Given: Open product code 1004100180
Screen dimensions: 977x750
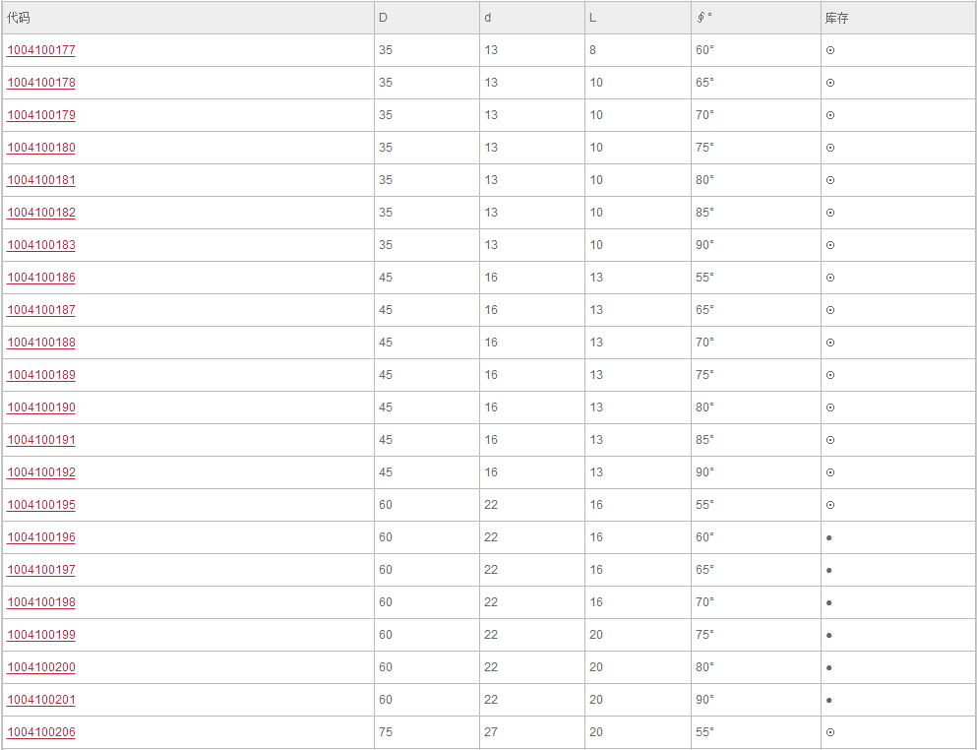Looking at the screenshot, I should (x=41, y=147).
